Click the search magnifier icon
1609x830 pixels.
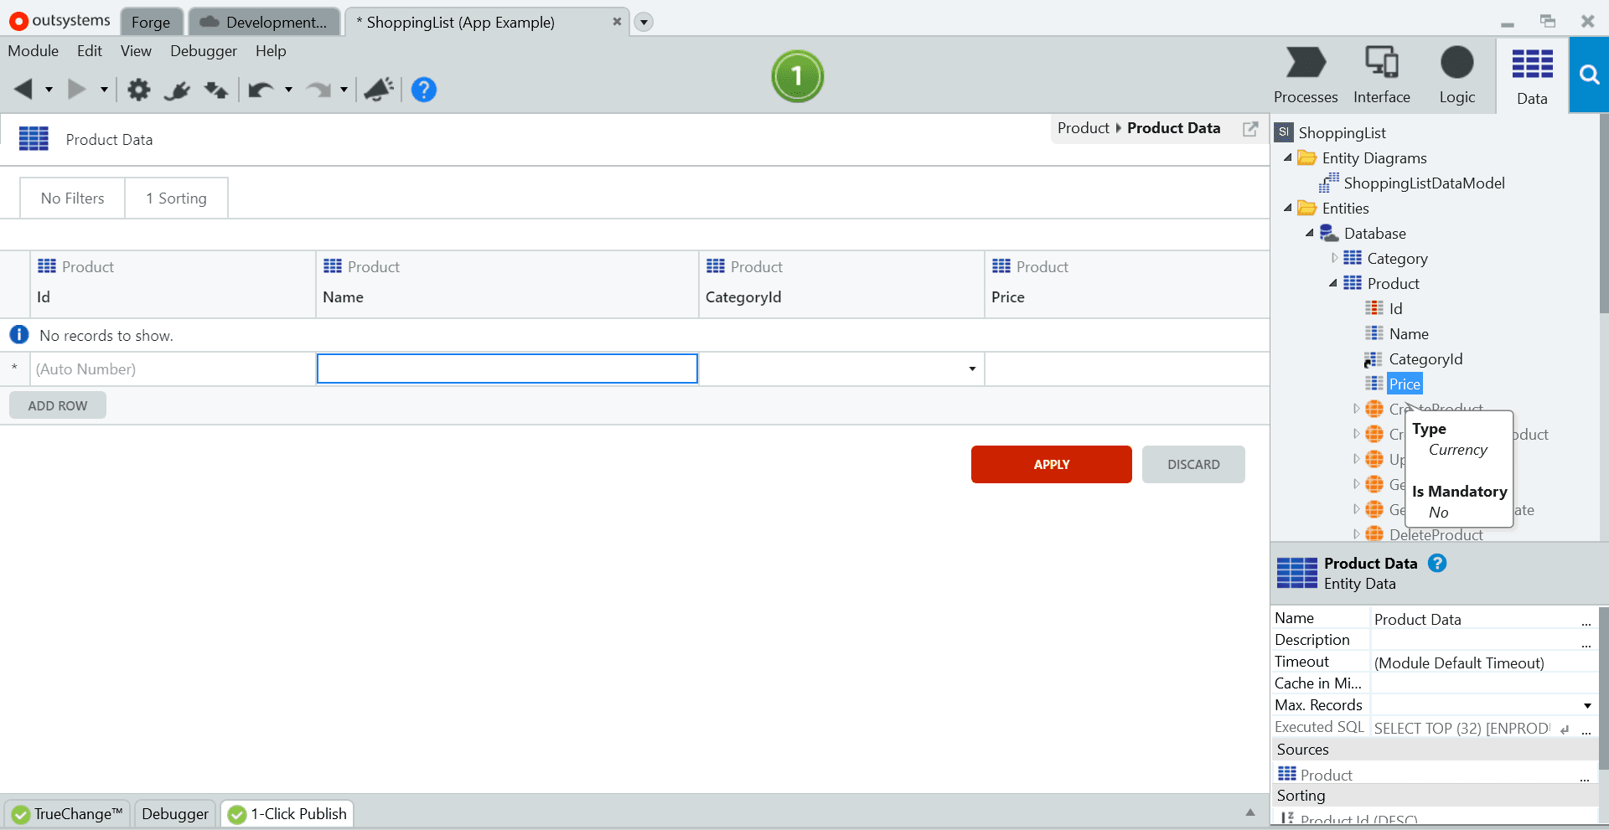(1589, 75)
